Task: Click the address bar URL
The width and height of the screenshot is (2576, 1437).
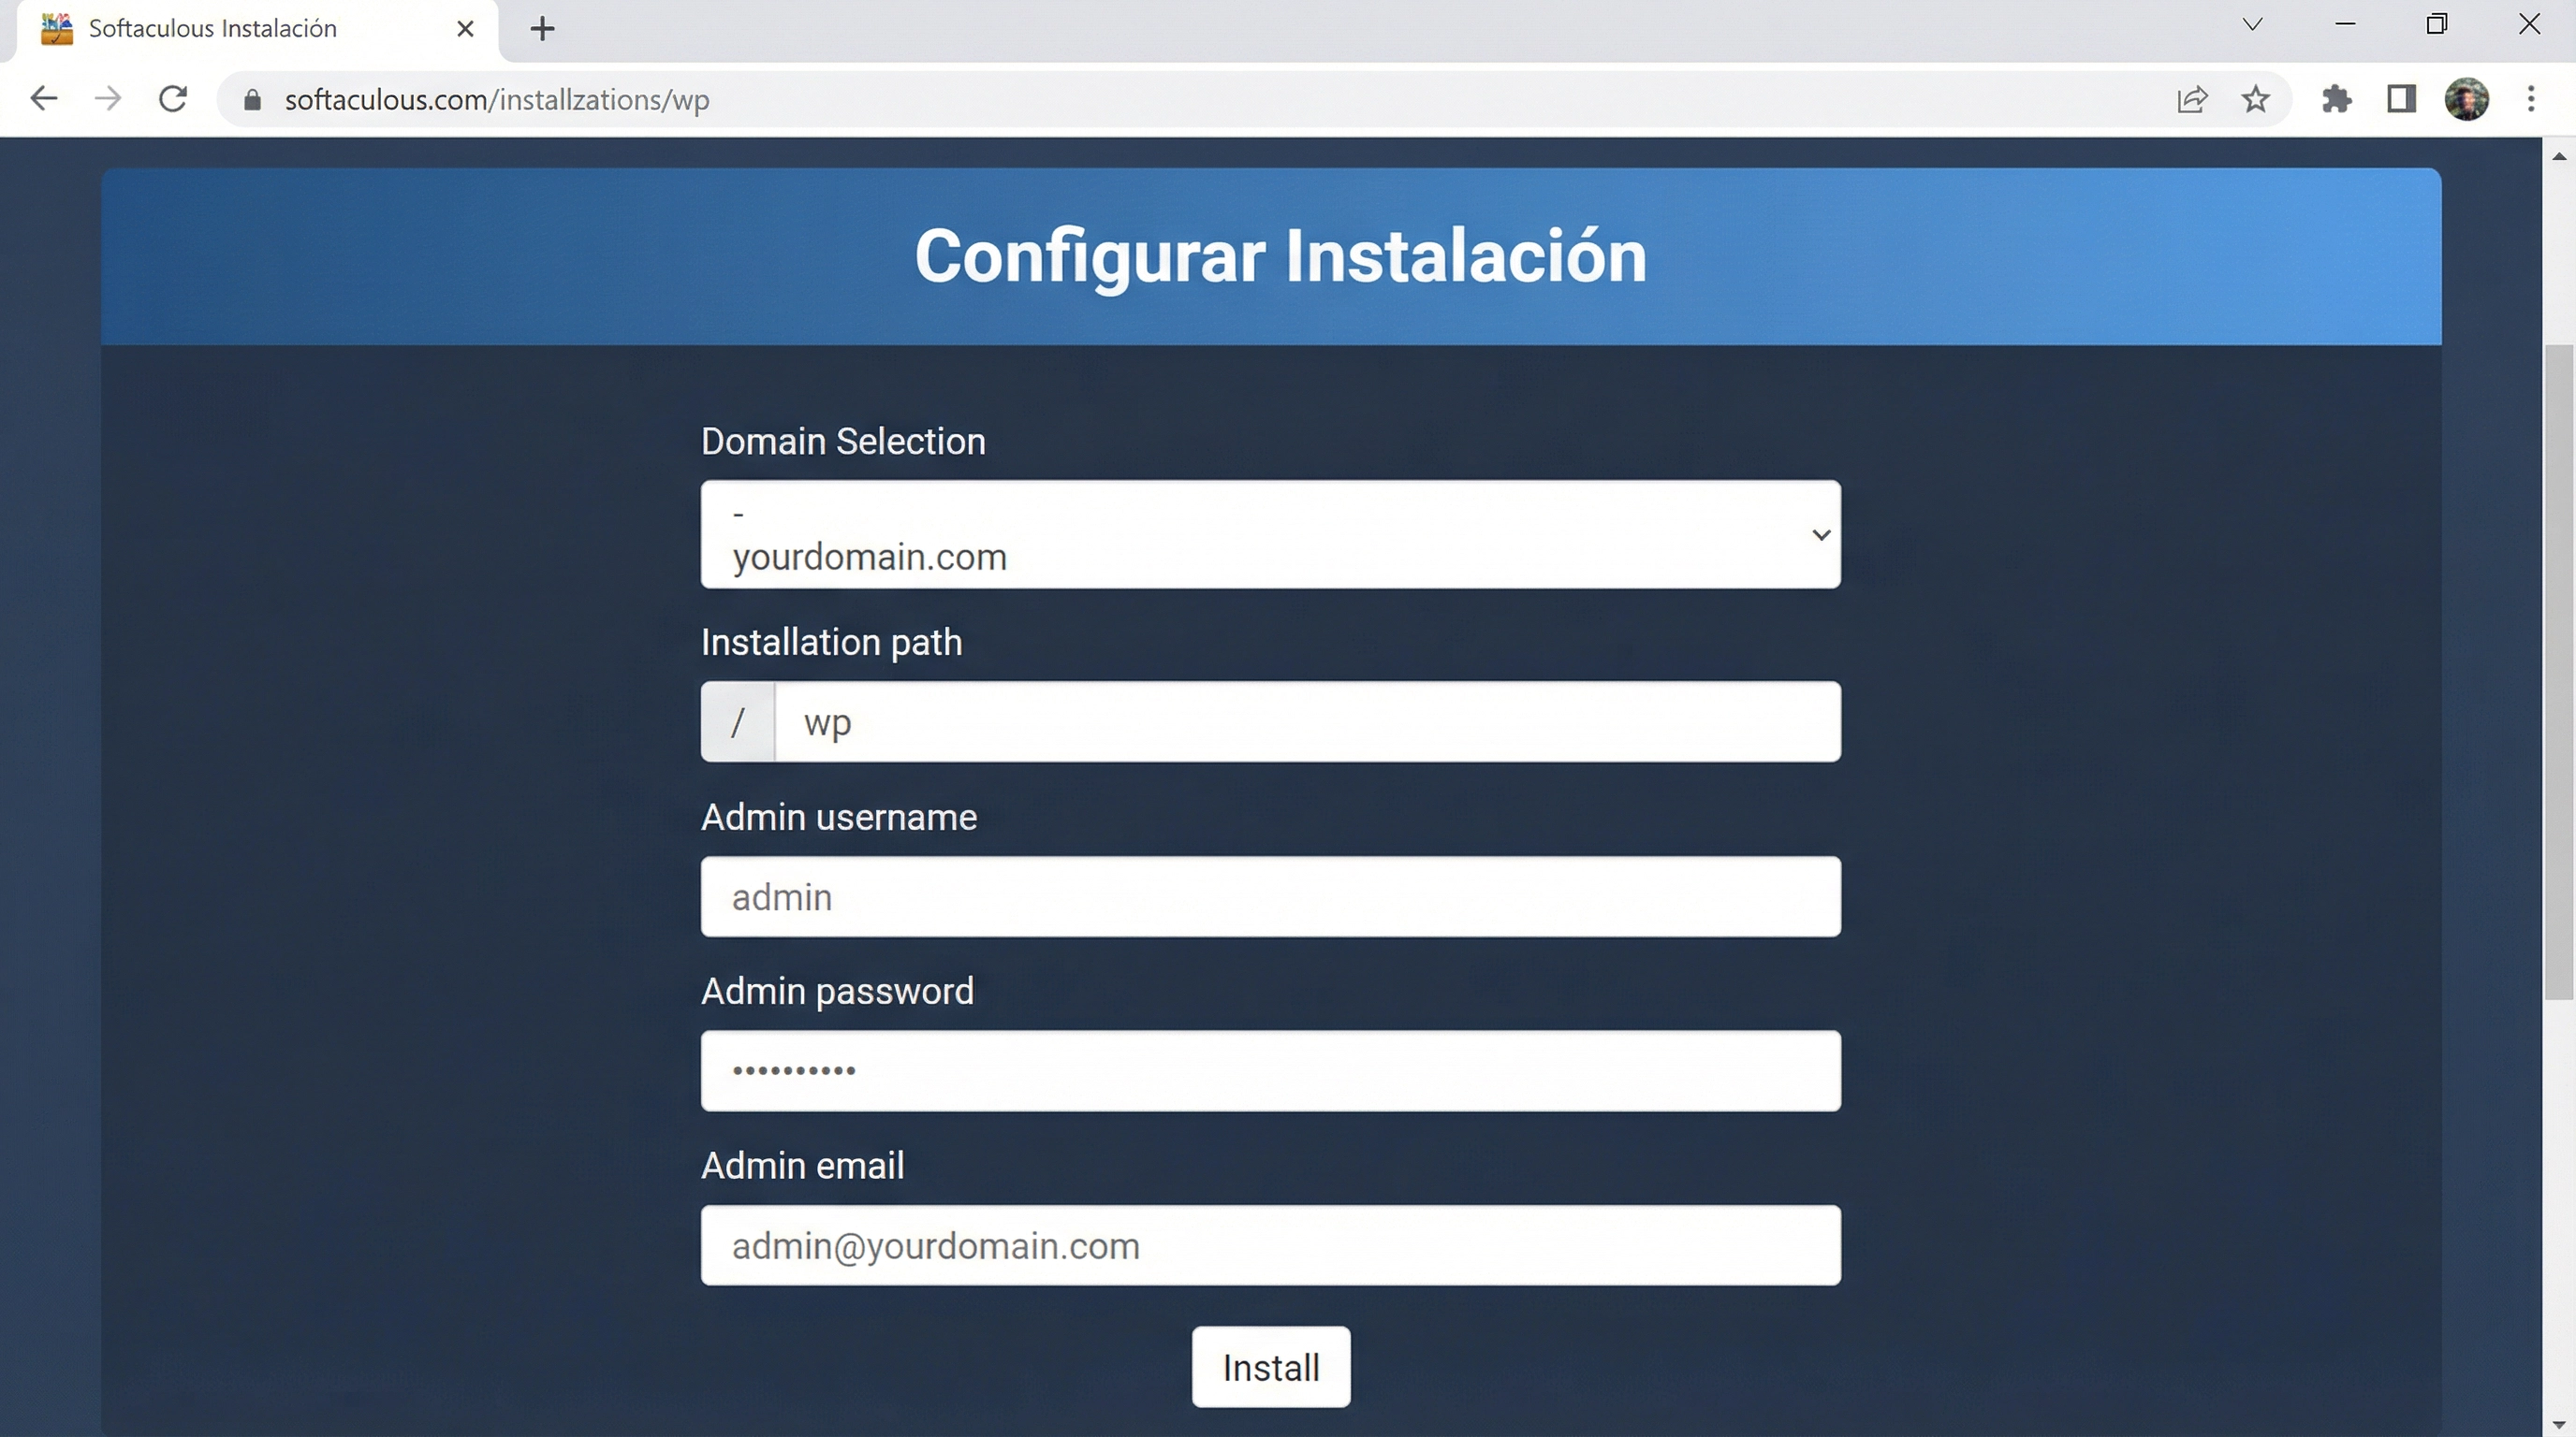Action: pos(497,100)
